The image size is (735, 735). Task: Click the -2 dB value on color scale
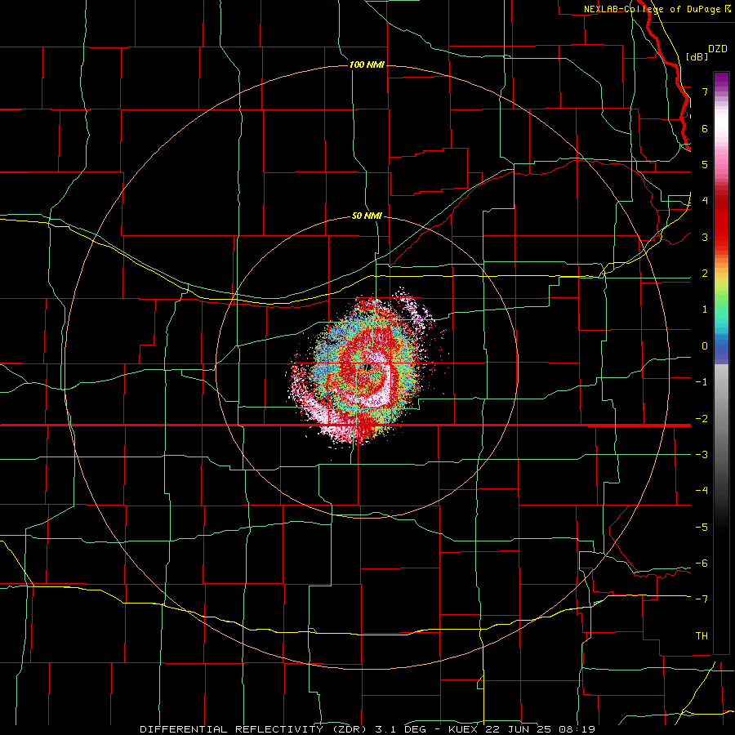pyautogui.click(x=702, y=418)
